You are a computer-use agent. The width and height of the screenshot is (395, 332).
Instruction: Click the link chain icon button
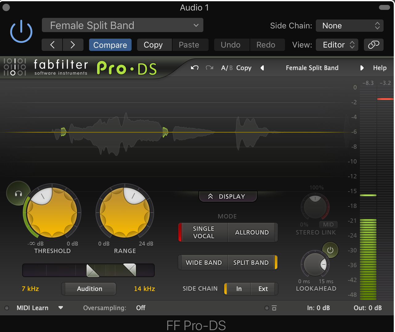tap(373, 45)
